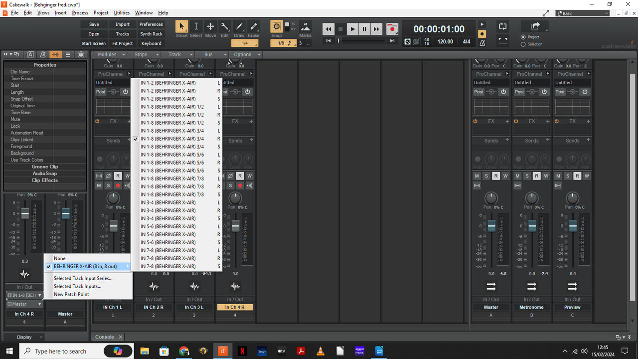Choose None from the input menu
This screenshot has width=638, height=359.
tap(60, 258)
